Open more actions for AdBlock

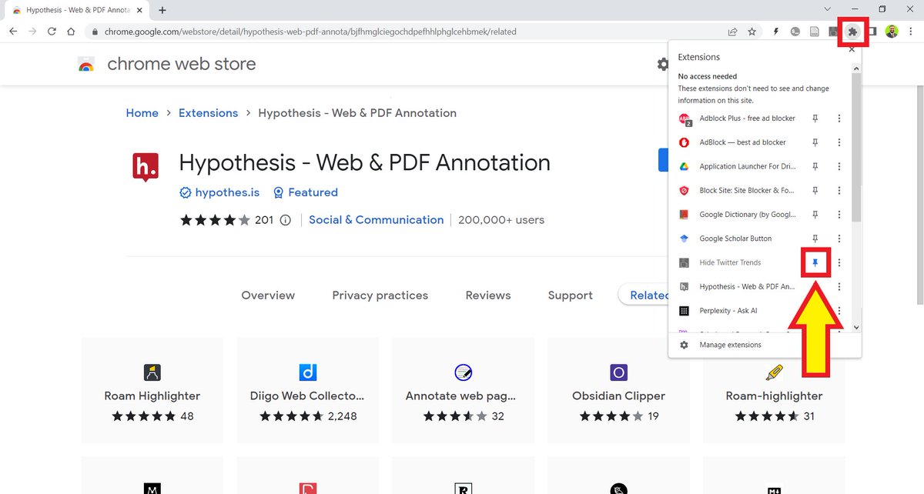point(839,142)
